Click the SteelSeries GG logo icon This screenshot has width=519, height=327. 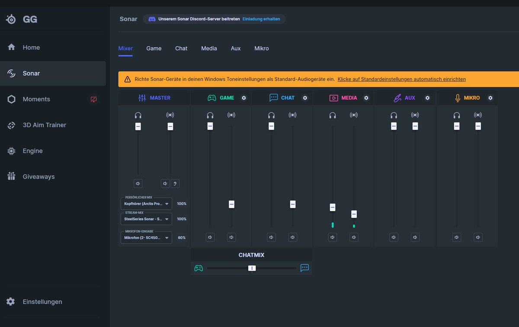coord(11,19)
